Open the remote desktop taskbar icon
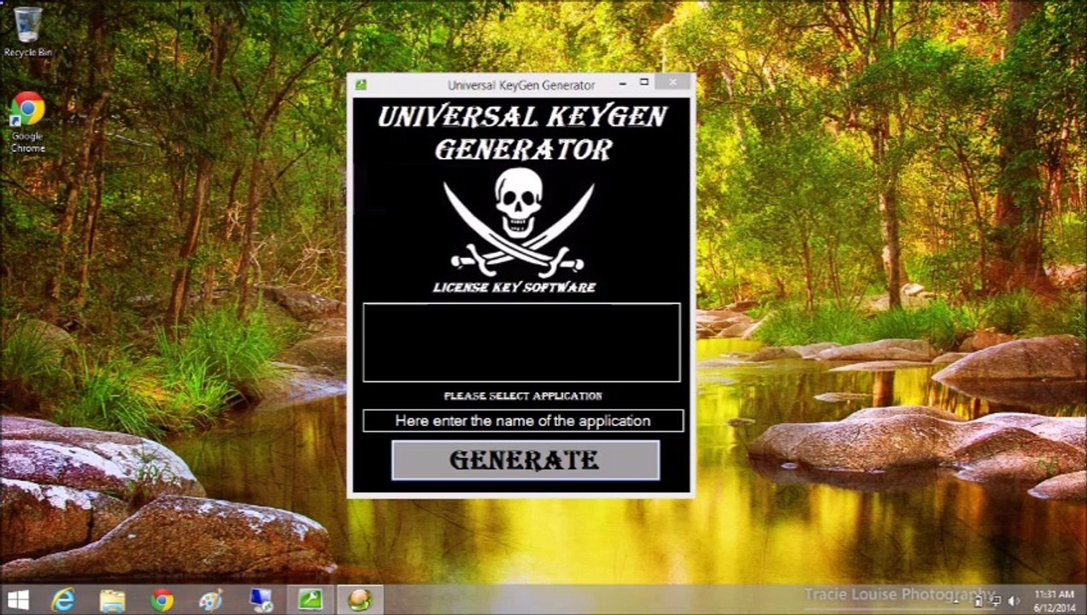 pos(261,600)
